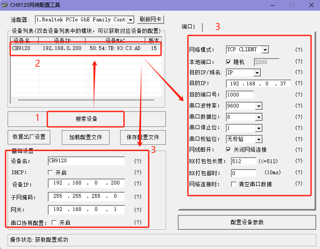Open help (?) for 网络连接时
This screenshot has height=249, width=320.
299,184
